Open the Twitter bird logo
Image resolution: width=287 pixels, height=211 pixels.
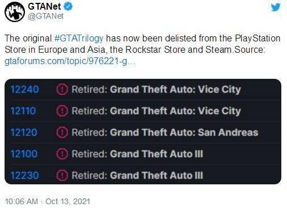[x=276, y=7]
